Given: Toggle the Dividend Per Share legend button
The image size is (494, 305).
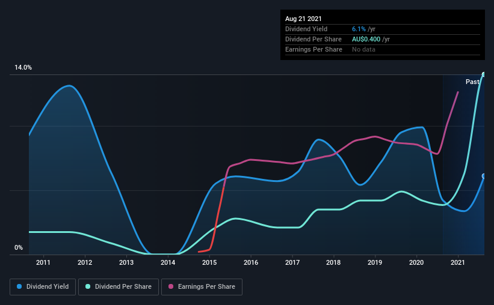Looking at the screenshot, I should point(119,287).
